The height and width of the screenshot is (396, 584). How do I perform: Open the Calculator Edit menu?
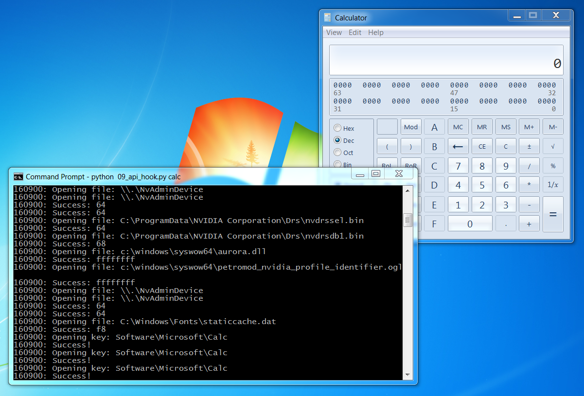click(x=355, y=33)
